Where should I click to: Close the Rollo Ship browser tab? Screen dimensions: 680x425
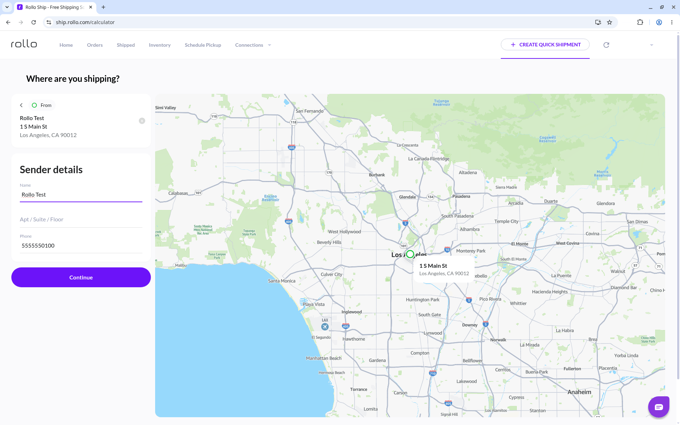[91, 7]
